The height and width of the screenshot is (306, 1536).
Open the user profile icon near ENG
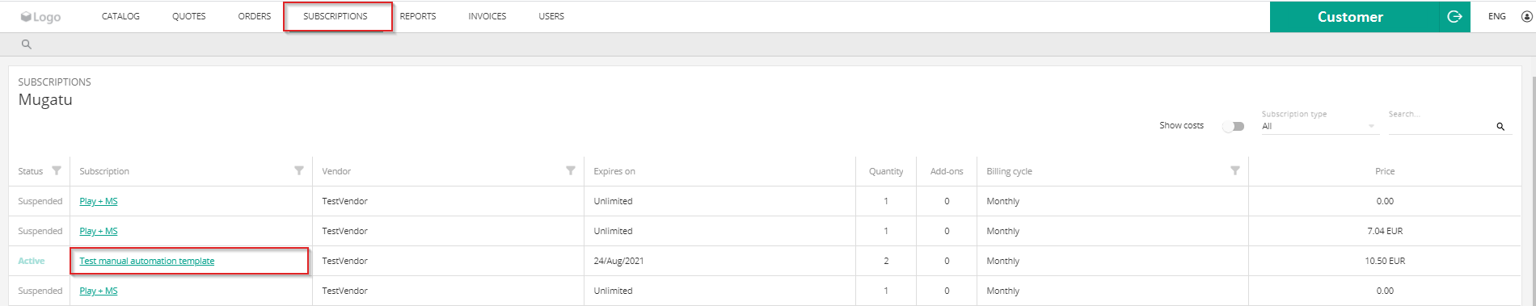pos(1527,16)
